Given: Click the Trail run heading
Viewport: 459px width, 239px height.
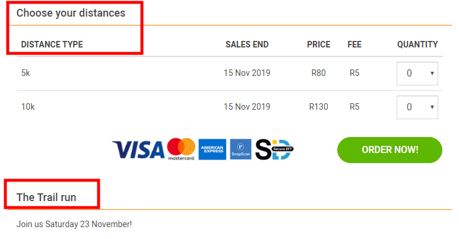Looking at the screenshot, I should (46, 197).
